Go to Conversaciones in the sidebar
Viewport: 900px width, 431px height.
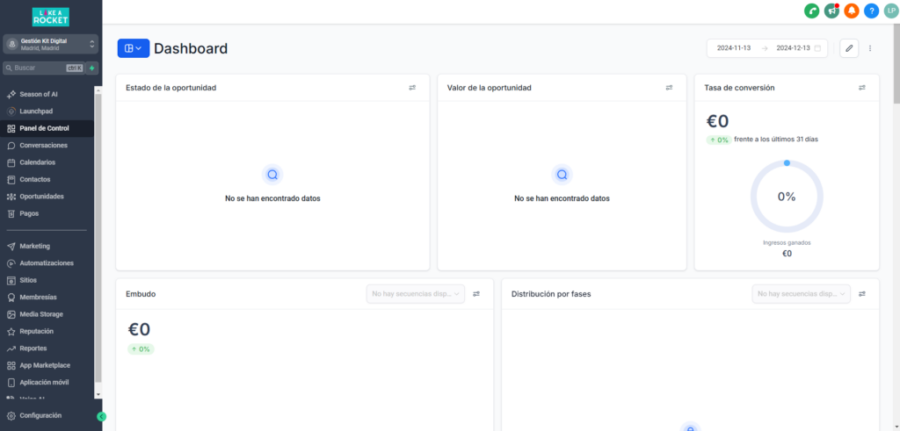coord(43,146)
